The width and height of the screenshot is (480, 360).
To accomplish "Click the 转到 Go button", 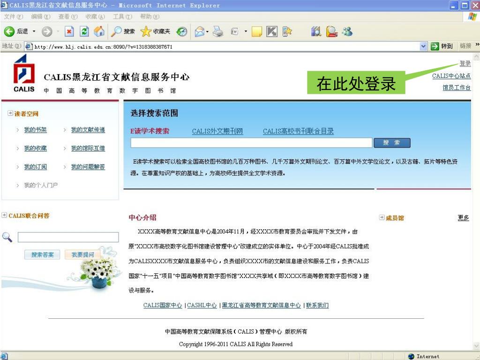I will coord(442,46).
